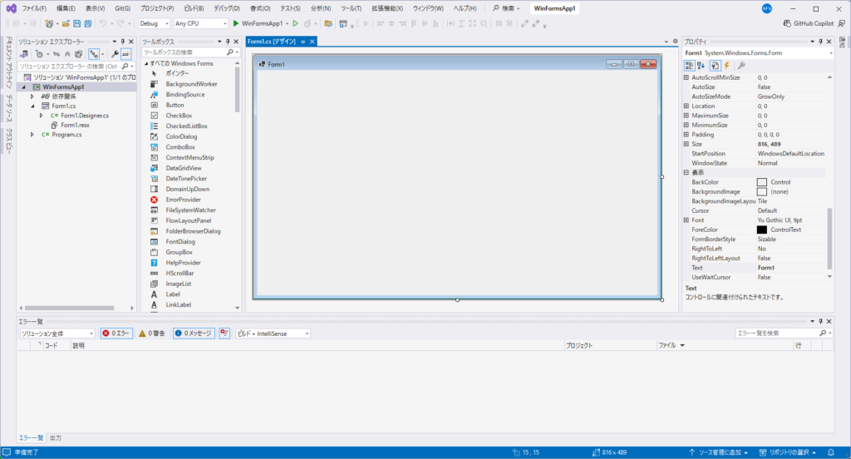This screenshot has width=851, height=459.
Task: Click the notification bell in the status bar
Action: click(x=840, y=452)
